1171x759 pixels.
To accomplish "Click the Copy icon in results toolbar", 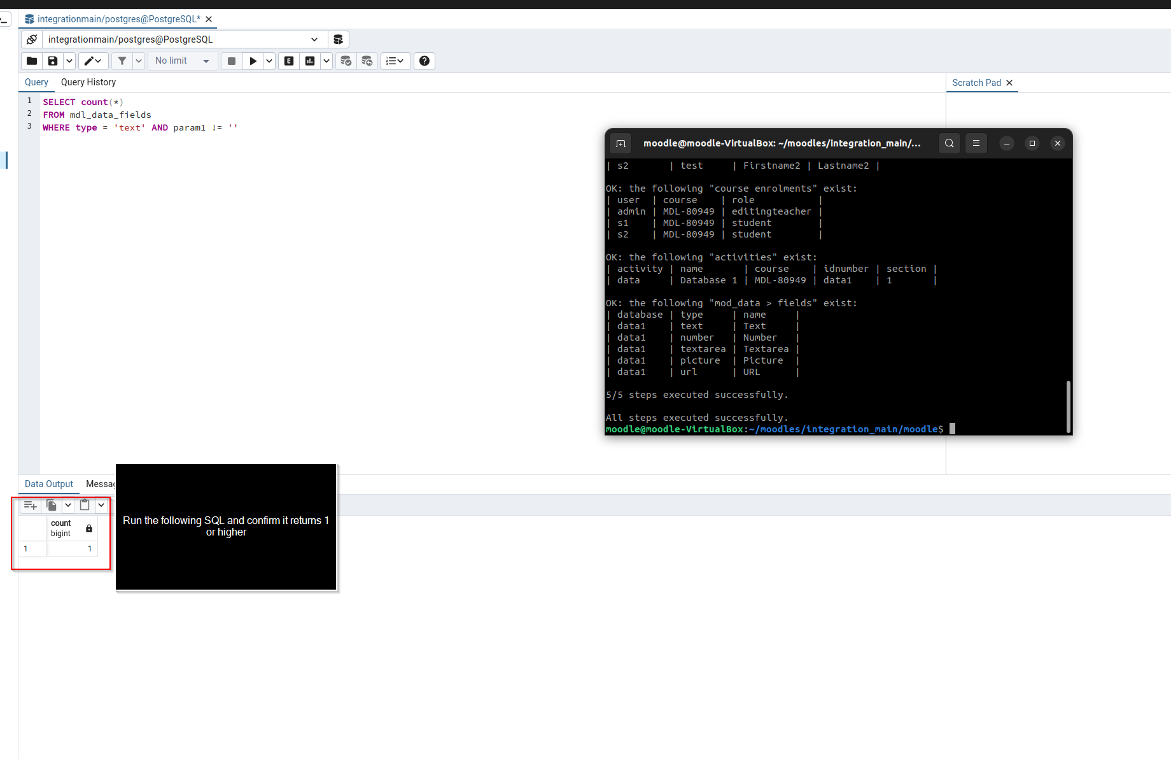I will pyautogui.click(x=52, y=506).
